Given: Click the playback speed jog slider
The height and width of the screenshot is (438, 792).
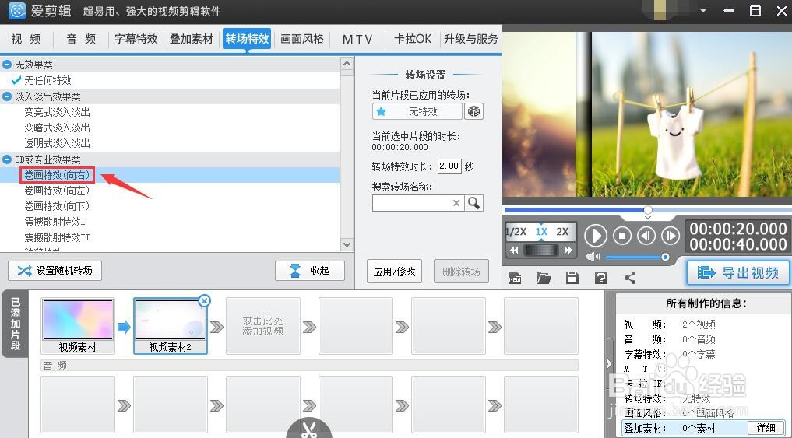Looking at the screenshot, I should (541, 250).
